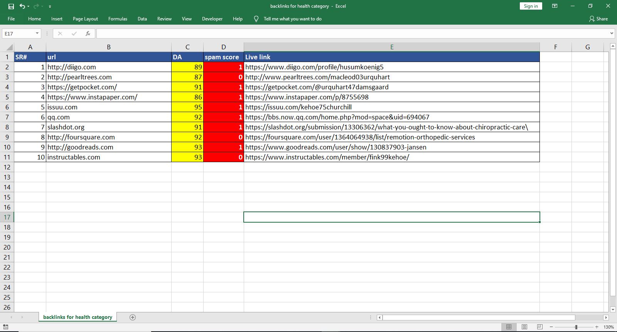617x332 pixels.
Task: Open Ribbon Display Options icon
Action: tap(555, 6)
